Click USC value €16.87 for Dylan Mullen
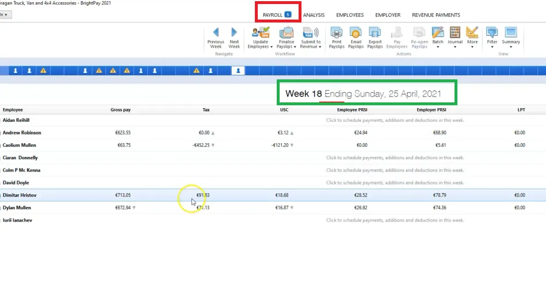 pos(282,208)
